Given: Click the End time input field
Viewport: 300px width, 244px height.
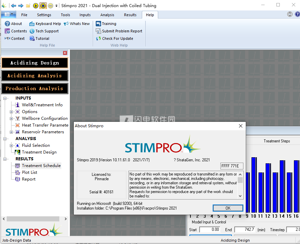Looking at the screenshot, I should pyautogui.click(x=245, y=229).
